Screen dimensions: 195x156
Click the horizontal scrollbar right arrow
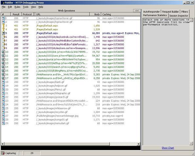coord(139,144)
